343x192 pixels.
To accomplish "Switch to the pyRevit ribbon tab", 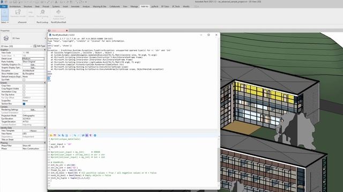I will point(155,6).
